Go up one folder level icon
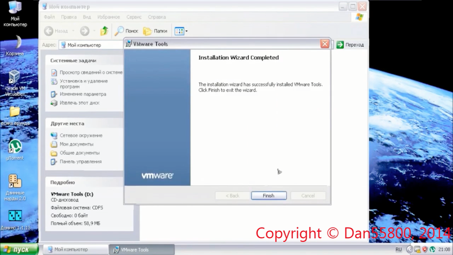453x255 pixels. click(104, 31)
